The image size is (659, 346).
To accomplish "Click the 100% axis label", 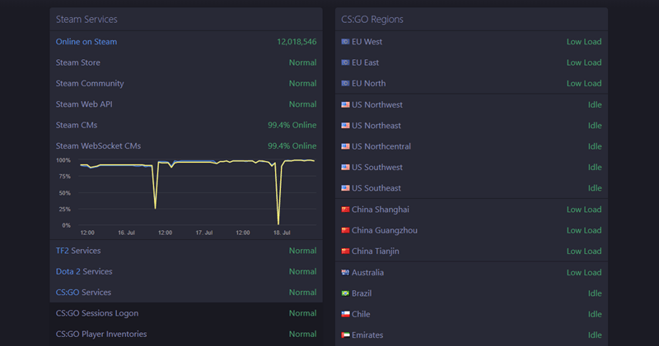I will pos(63,160).
